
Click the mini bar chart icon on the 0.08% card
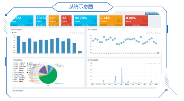144,20
